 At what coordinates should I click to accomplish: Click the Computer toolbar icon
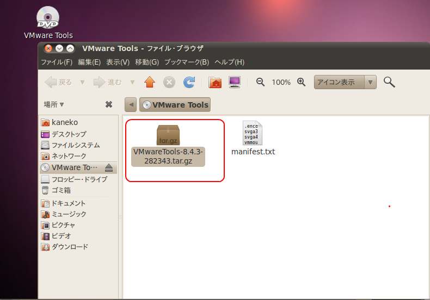point(235,82)
